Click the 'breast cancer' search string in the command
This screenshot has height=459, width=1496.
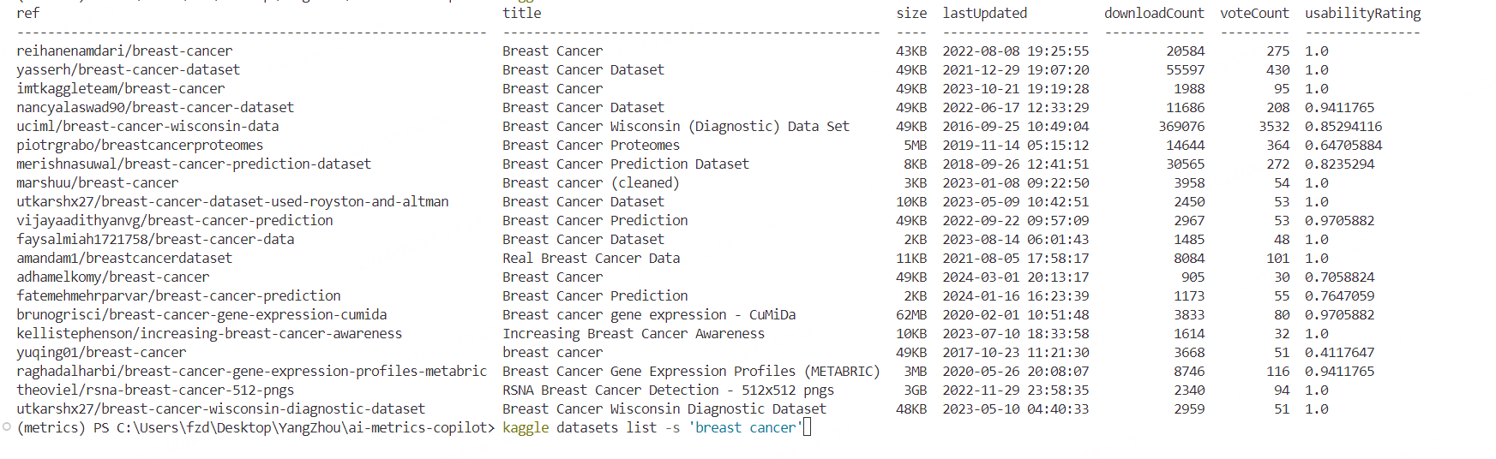(745, 427)
